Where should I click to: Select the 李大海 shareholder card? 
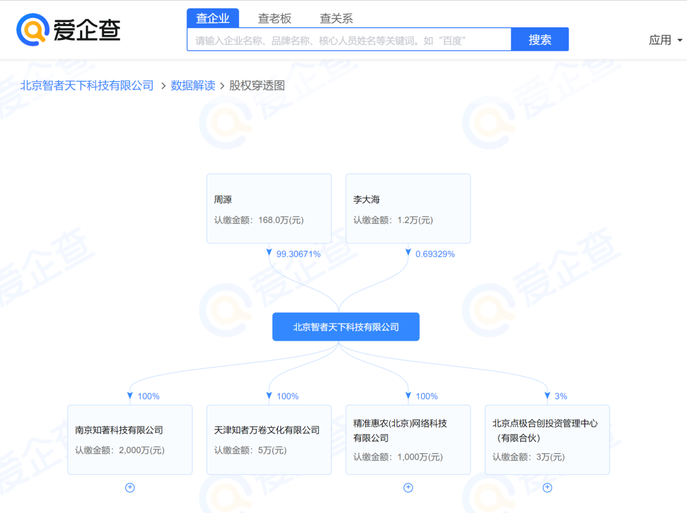pos(408,209)
